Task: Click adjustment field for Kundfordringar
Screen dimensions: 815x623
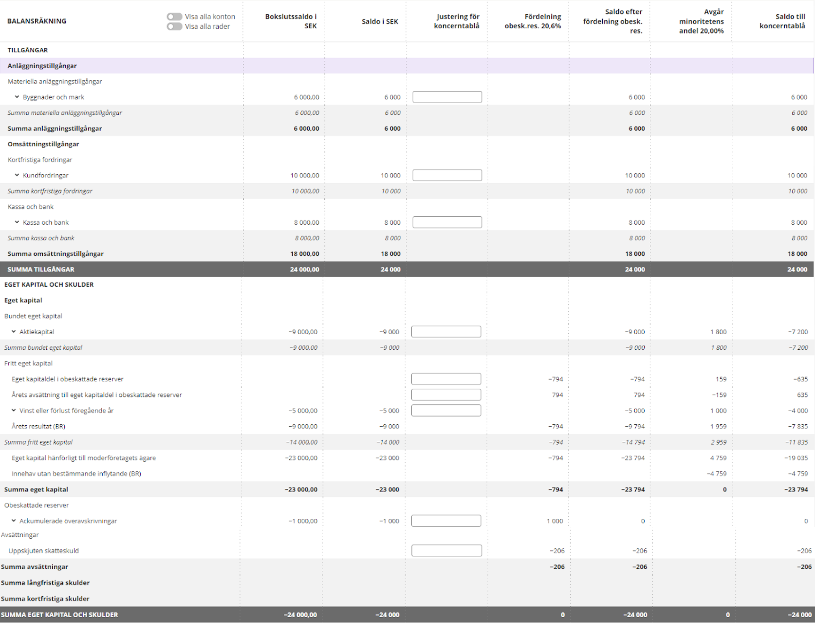Action: pyautogui.click(x=447, y=175)
